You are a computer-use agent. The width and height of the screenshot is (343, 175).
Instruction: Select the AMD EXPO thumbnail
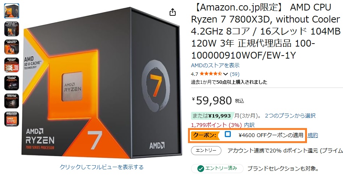12,119
